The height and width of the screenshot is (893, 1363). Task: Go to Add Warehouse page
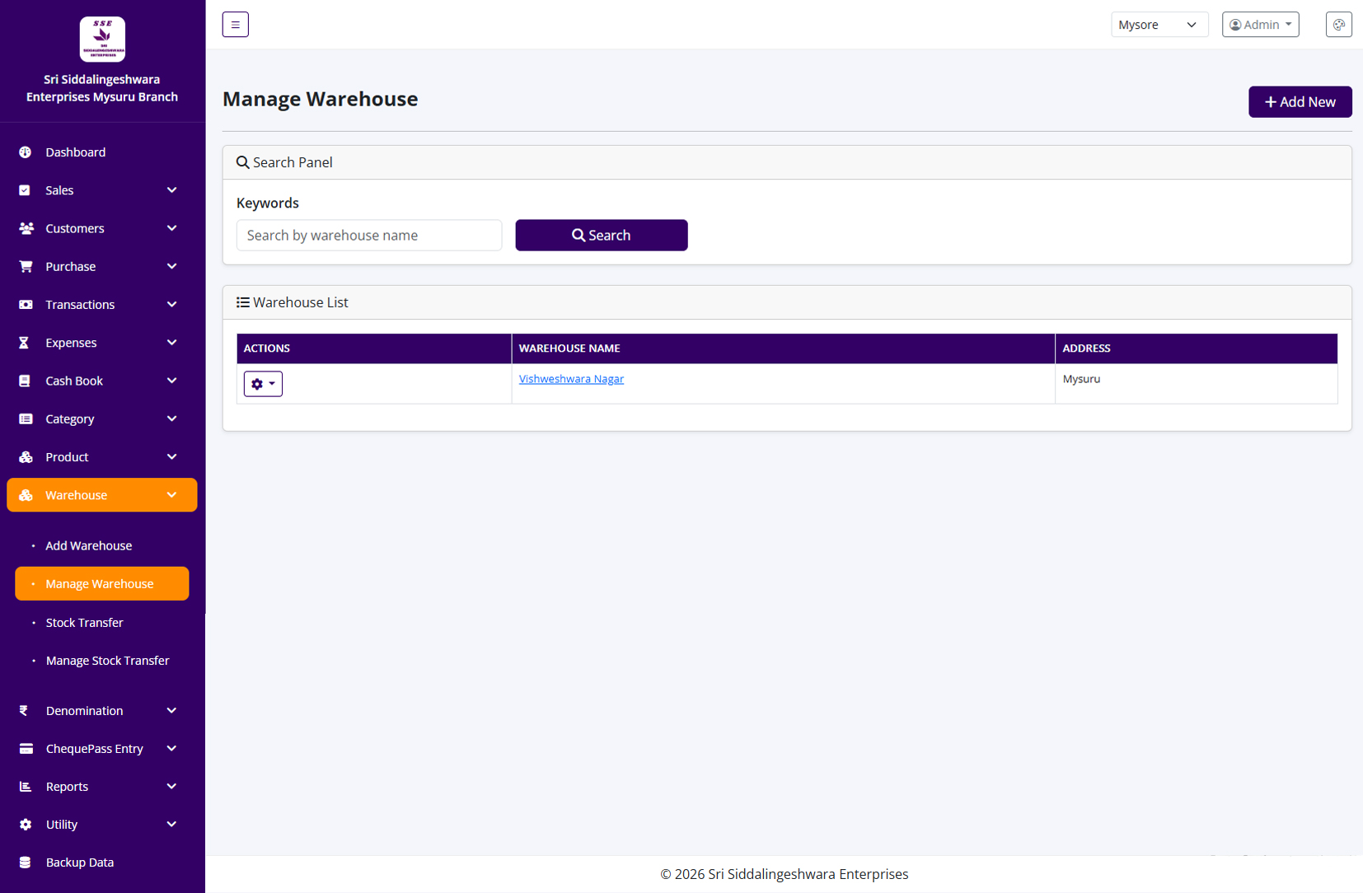click(x=88, y=545)
